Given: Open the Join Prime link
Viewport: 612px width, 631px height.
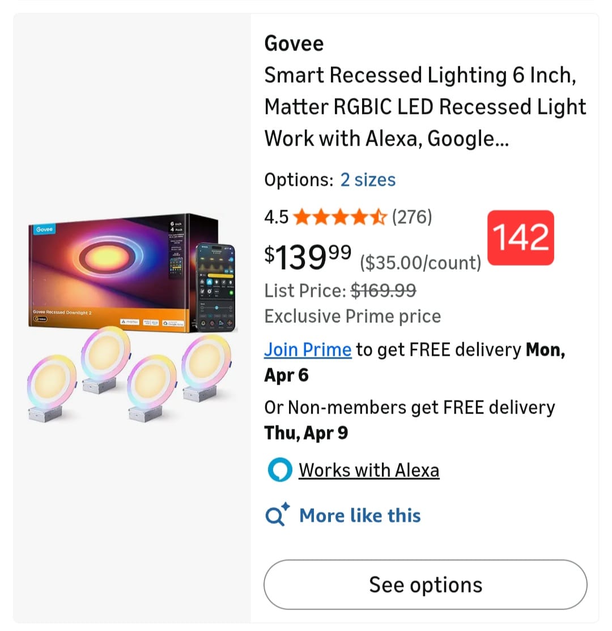Looking at the screenshot, I should tap(308, 349).
